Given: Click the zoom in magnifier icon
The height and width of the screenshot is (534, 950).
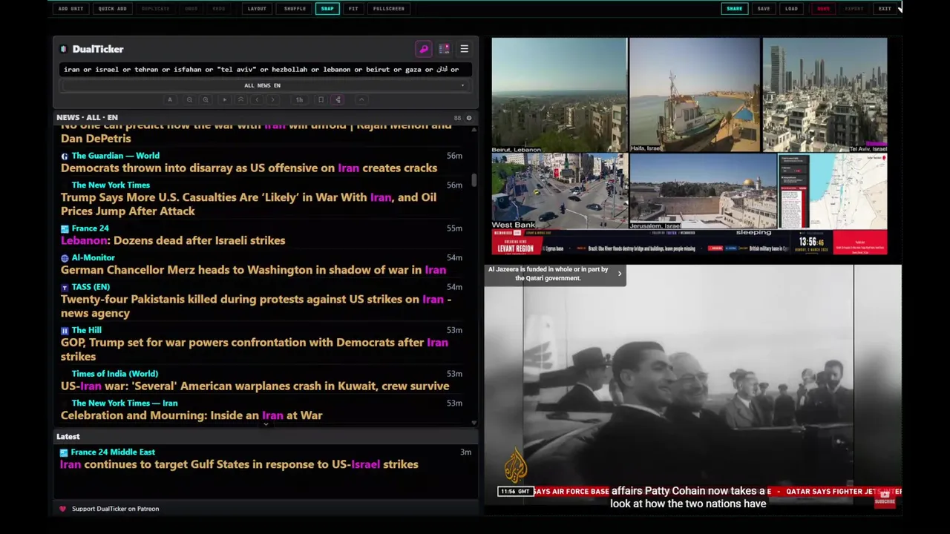Looking at the screenshot, I should coord(206,99).
